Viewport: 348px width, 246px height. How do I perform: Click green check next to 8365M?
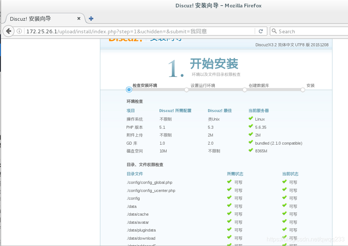click(251, 150)
